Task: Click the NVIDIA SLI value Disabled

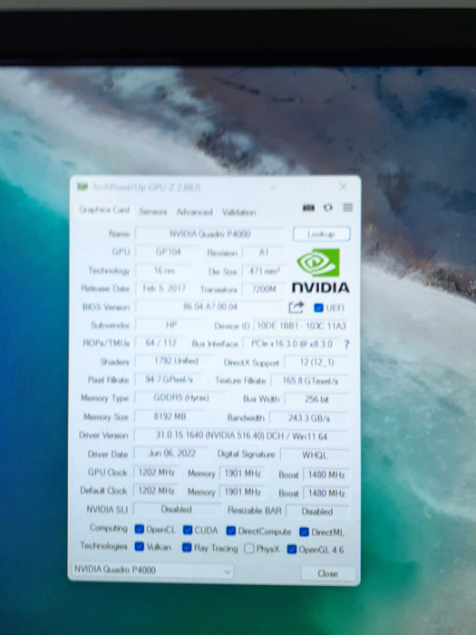Action: tap(177, 510)
